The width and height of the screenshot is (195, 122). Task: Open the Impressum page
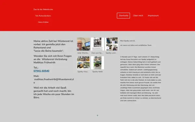[153, 16]
